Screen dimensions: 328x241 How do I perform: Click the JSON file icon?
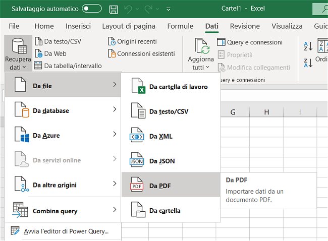pos(137,160)
